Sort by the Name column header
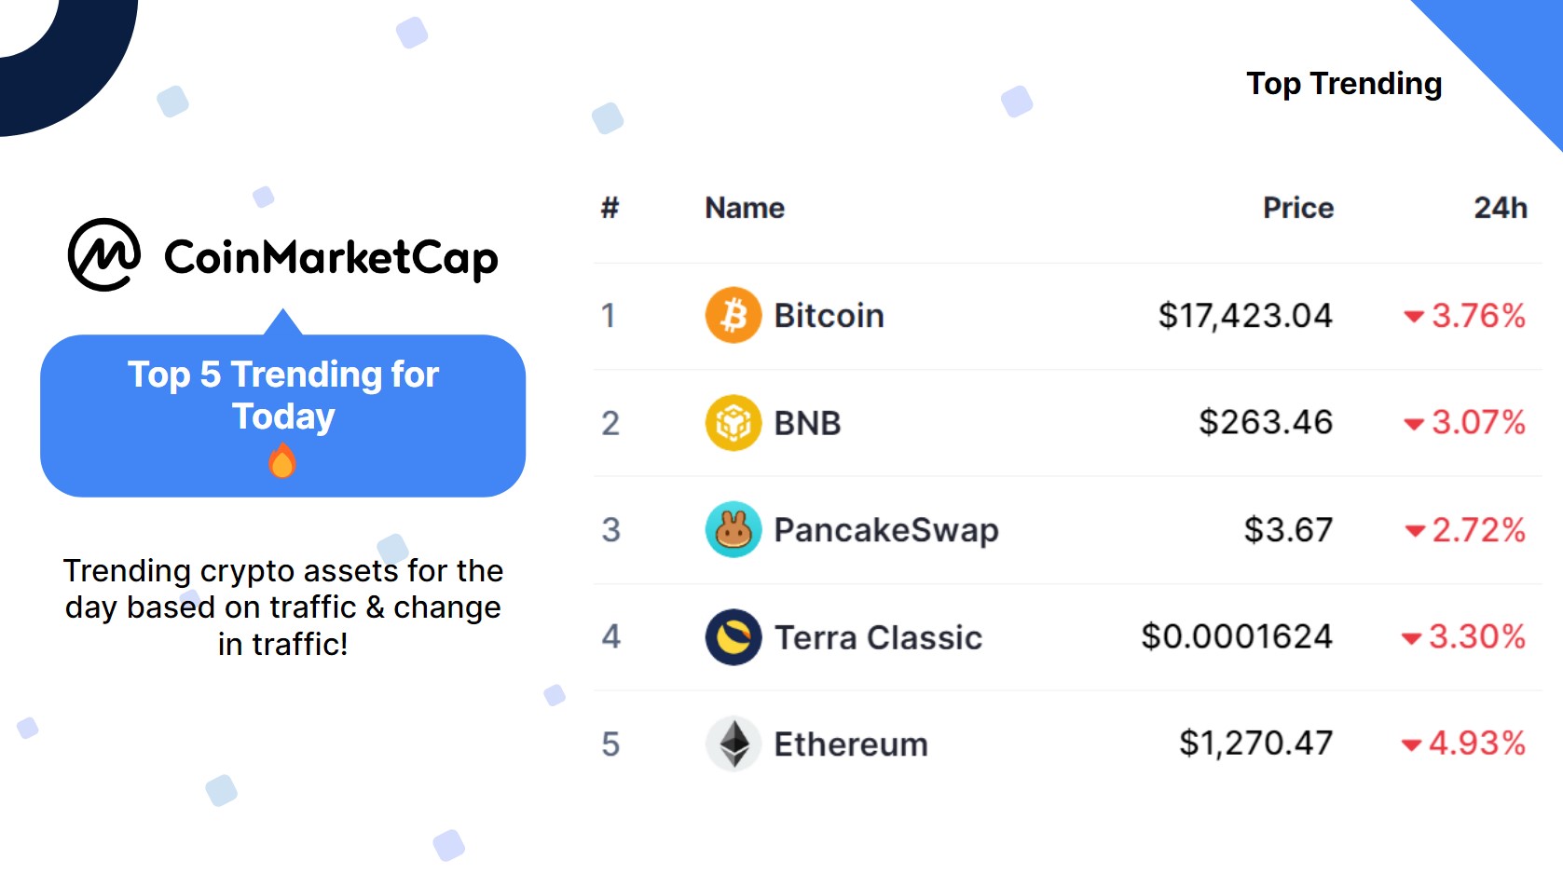Screen dimensions: 1563x873 point(745,208)
